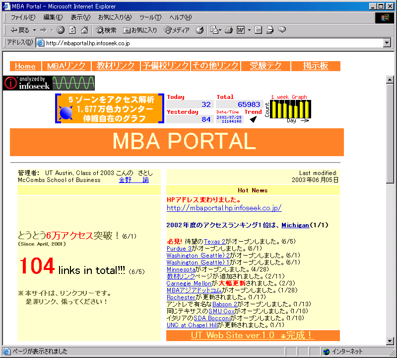Print the page with the printer icon
Viewport: 397px width, 358px height.
coord(229,30)
